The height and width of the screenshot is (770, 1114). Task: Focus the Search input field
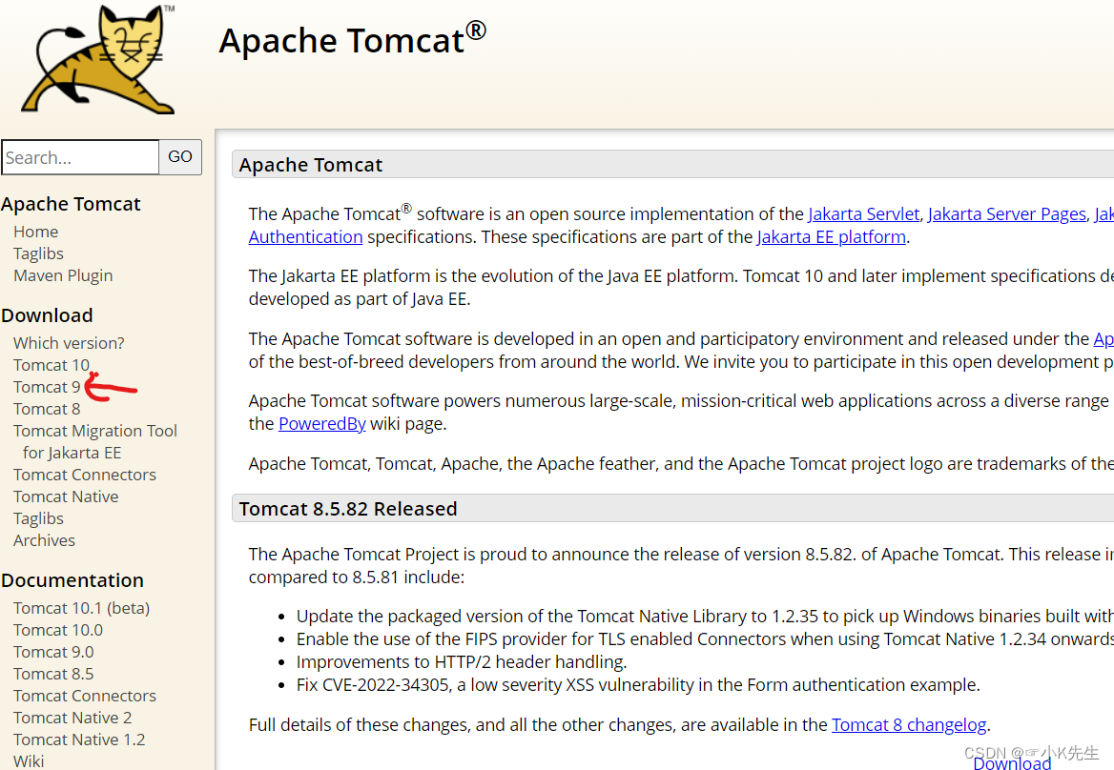pyautogui.click(x=80, y=157)
